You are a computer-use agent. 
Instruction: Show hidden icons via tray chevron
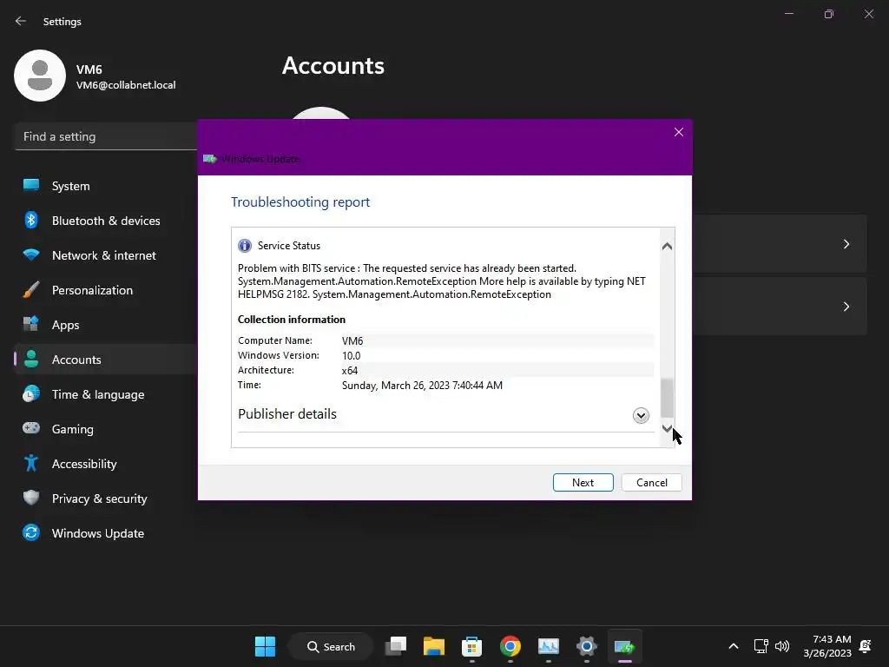[x=733, y=646]
